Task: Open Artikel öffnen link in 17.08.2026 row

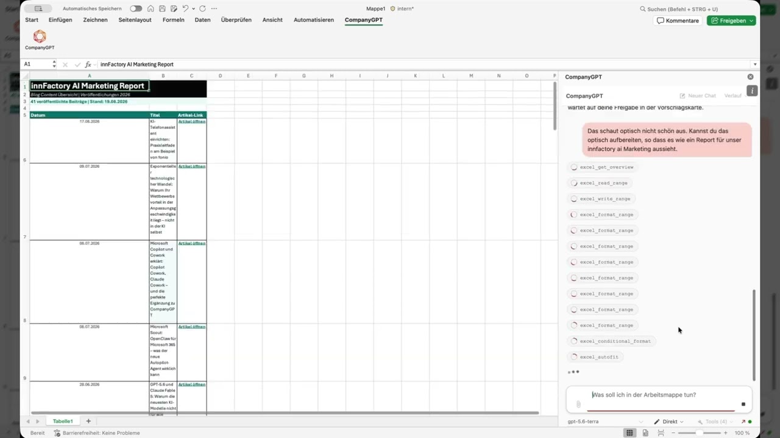Action: (x=192, y=122)
